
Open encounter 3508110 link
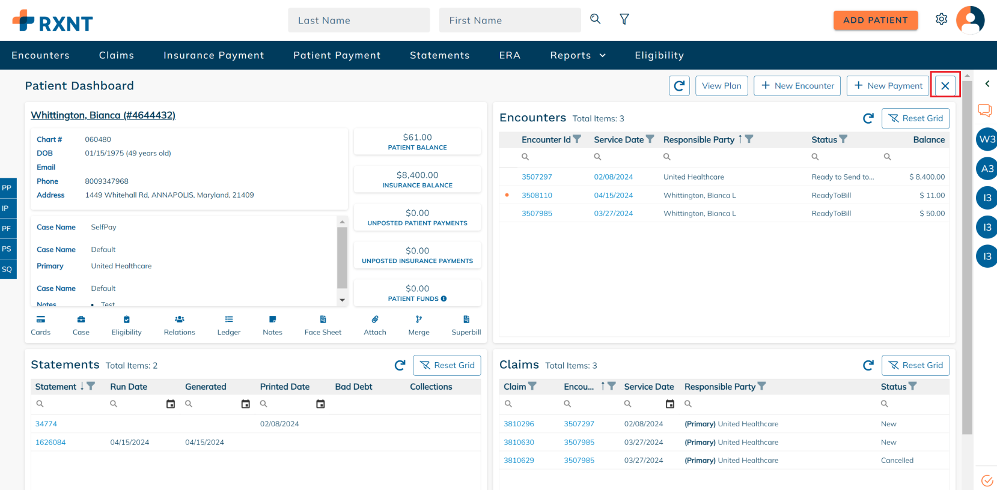pyautogui.click(x=537, y=195)
